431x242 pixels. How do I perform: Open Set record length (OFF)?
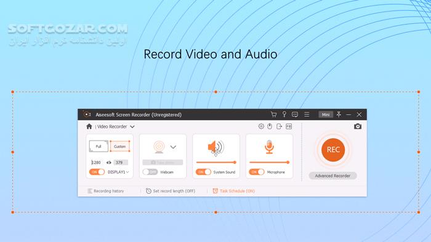pyautogui.click(x=171, y=191)
